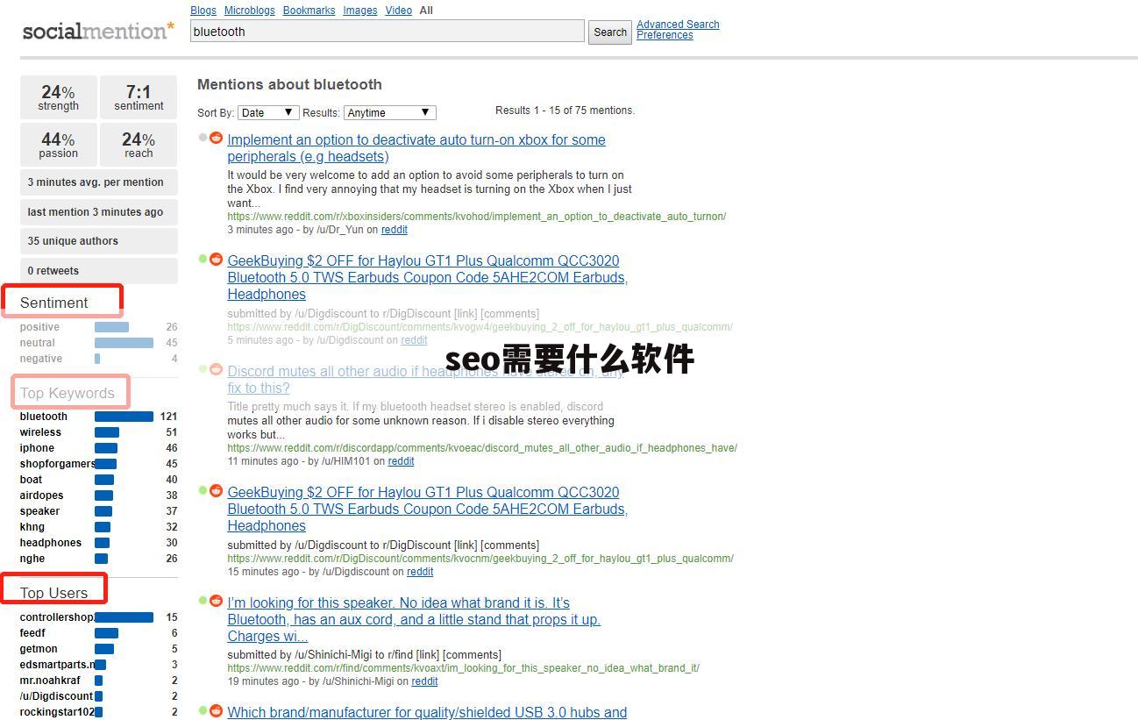Click the 24% strength score box
Image resolution: width=1138 pixels, height=720 pixels.
coord(58,97)
